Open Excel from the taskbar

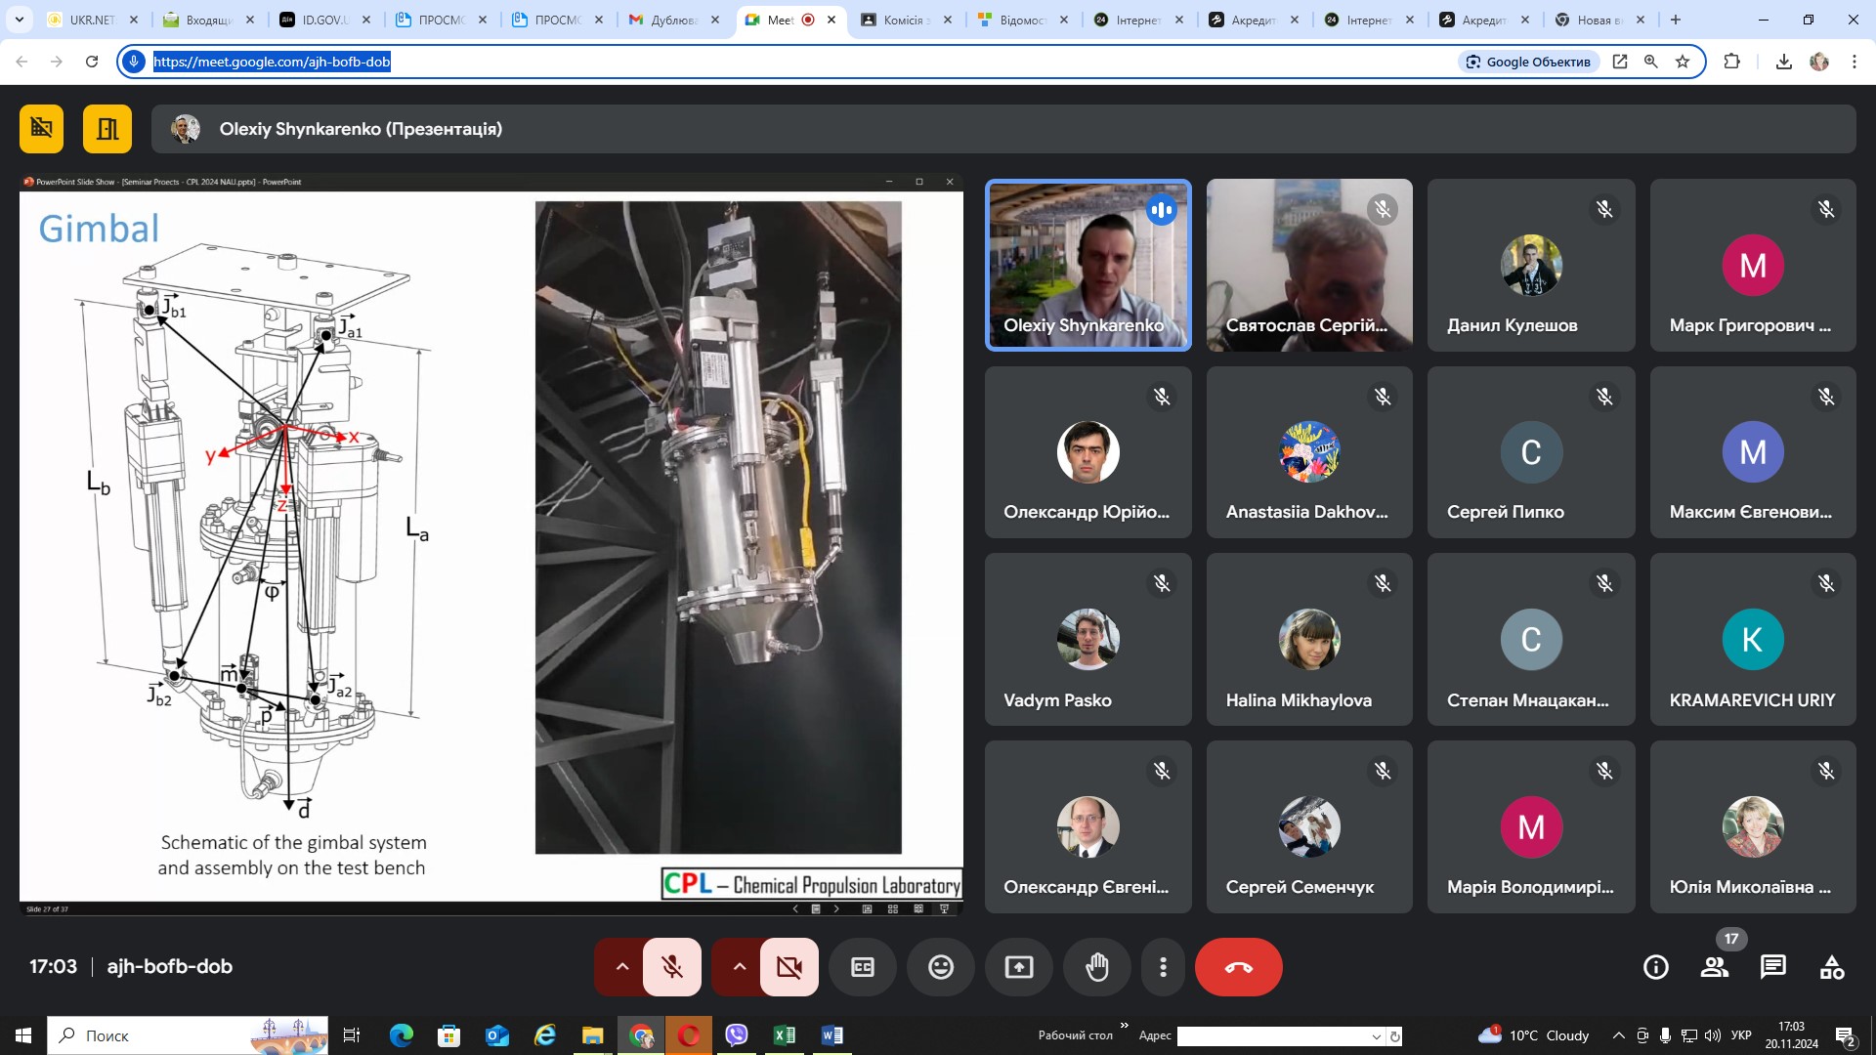click(784, 1035)
